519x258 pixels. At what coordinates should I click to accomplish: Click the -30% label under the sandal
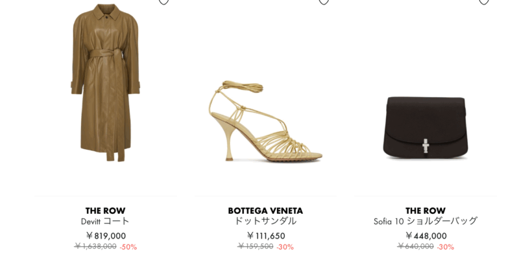point(285,247)
